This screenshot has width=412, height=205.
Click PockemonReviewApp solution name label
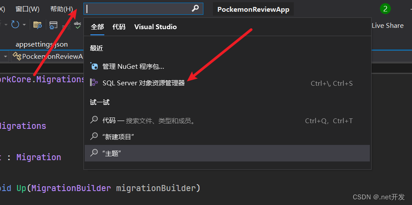pos(253,10)
